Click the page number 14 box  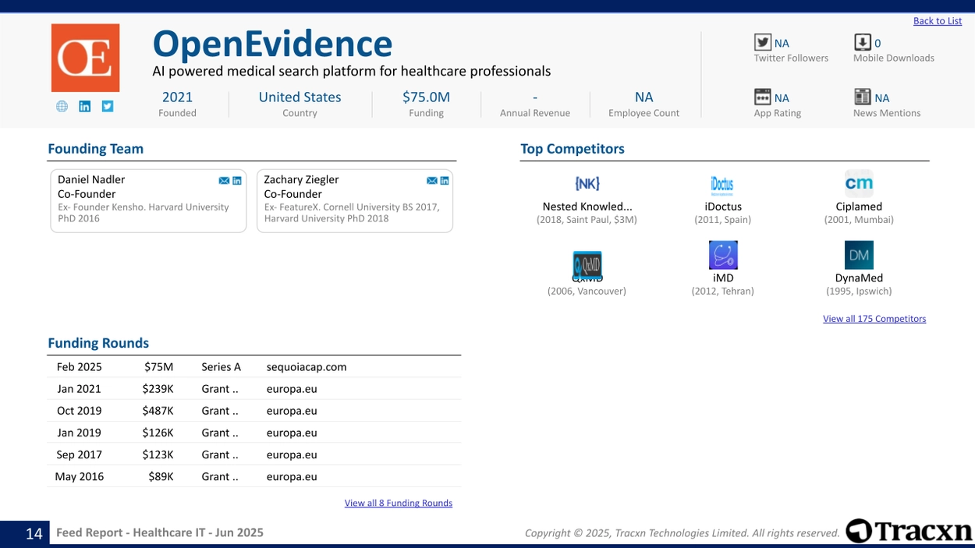coord(25,533)
